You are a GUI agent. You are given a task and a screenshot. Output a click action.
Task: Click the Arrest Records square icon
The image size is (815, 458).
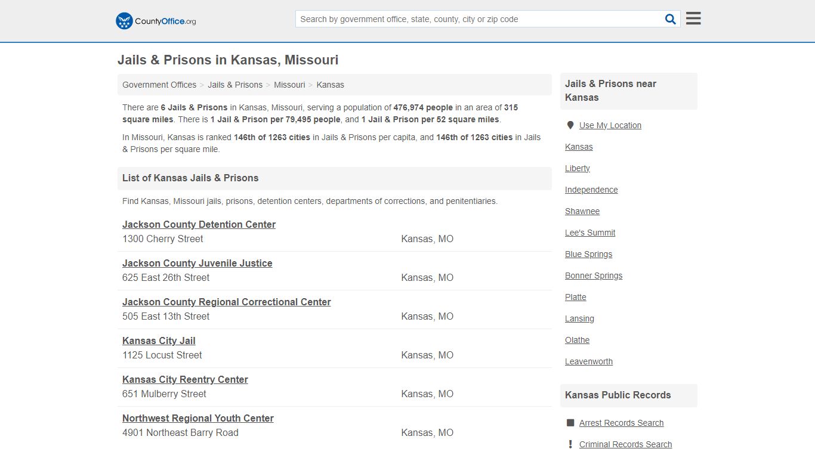[570, 423]
